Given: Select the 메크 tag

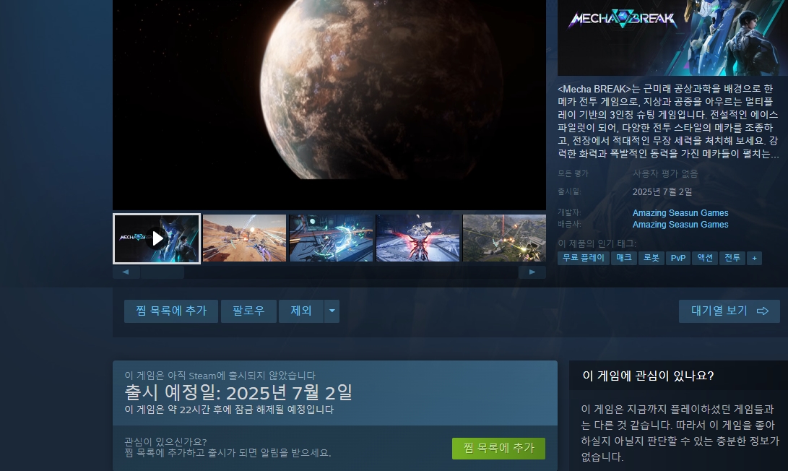Looking at the screenshot, I should (623, 258).
